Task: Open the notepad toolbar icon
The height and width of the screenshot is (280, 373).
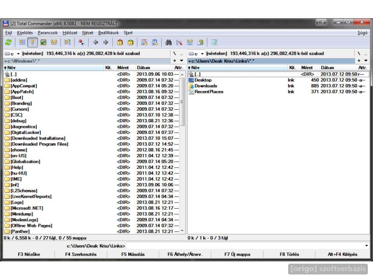Action: point(214,42)
